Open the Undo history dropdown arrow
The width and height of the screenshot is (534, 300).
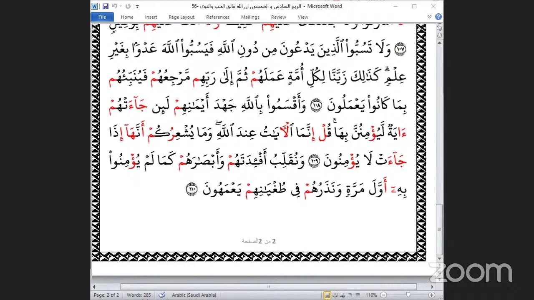[x=121, y=6]
